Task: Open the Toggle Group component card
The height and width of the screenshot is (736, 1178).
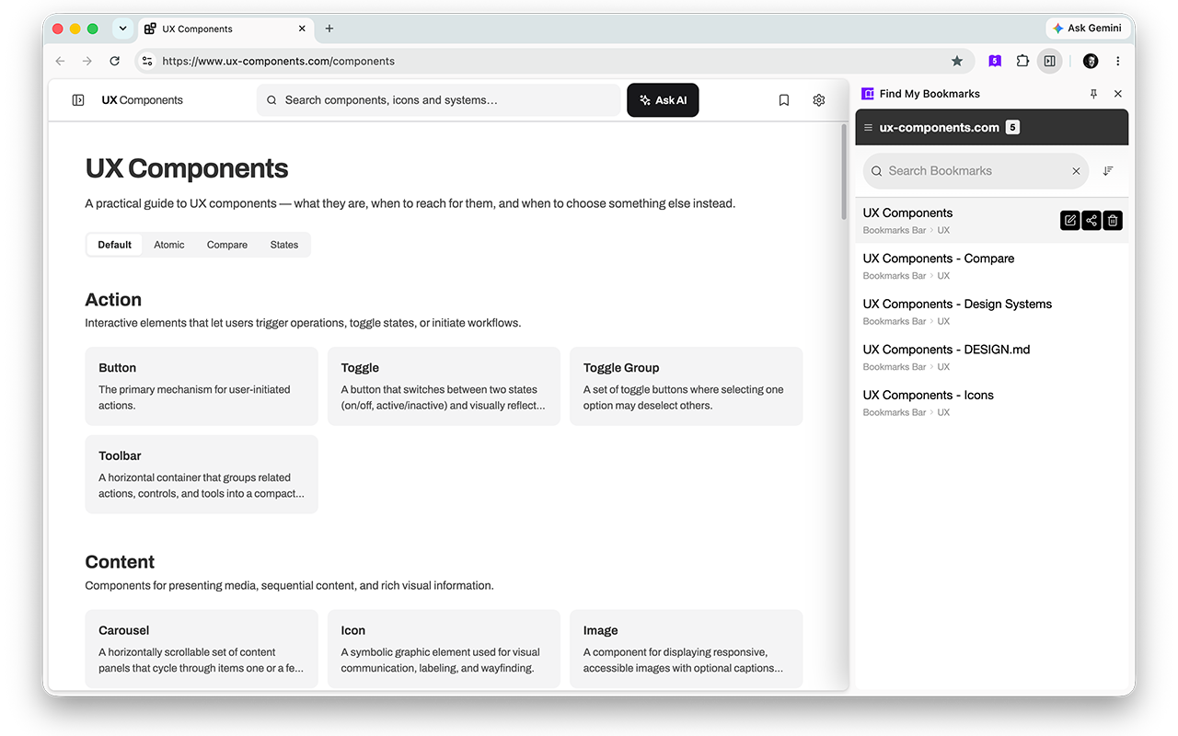Action: (x=687, y=386)
